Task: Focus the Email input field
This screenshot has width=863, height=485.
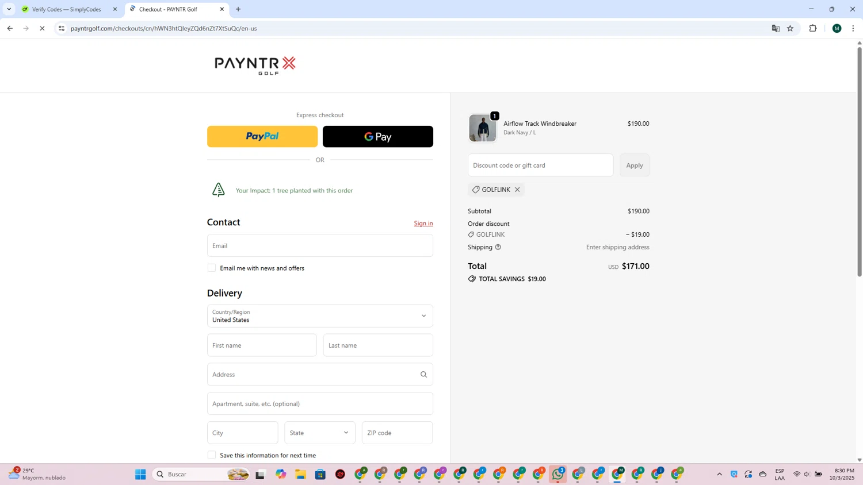Action: pos(320,245)
